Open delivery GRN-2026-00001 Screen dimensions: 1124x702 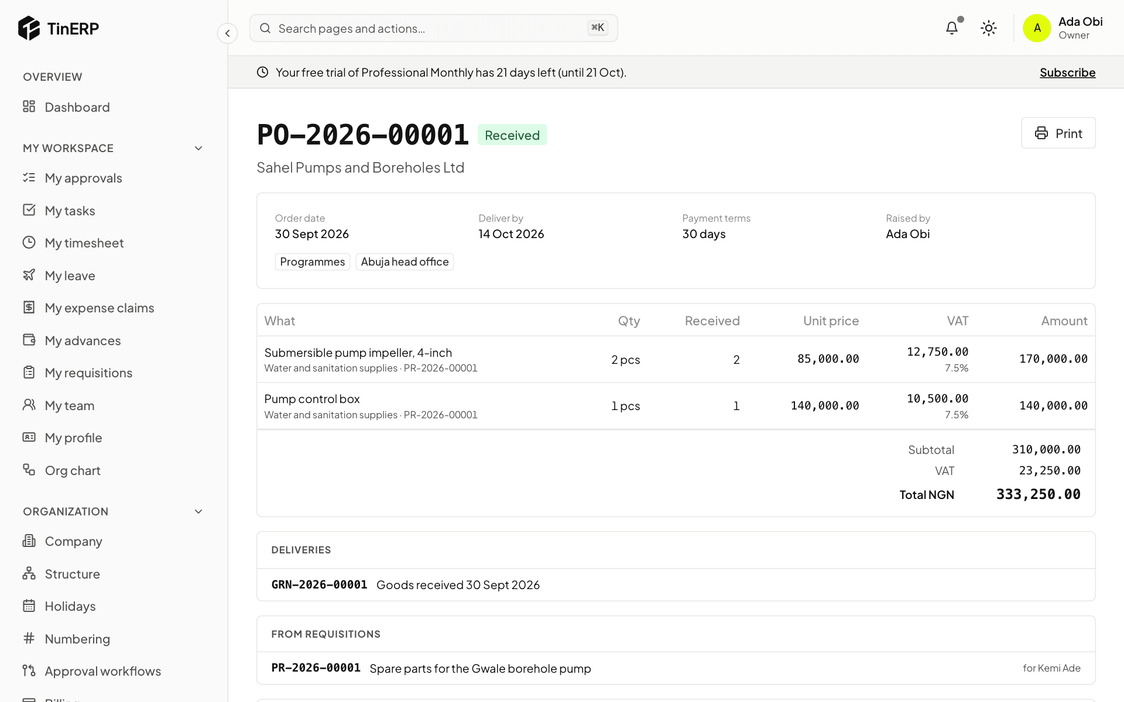coord(676,584)
